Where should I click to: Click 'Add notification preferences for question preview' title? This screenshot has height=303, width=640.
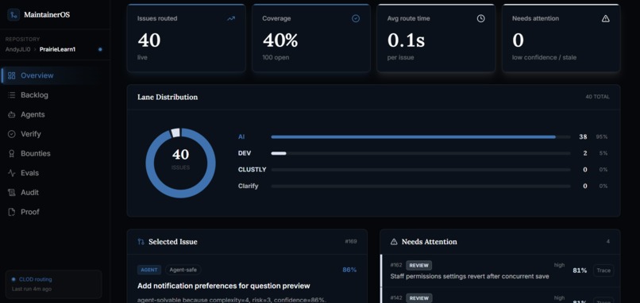pyautogui.click(x=224, y=286)
